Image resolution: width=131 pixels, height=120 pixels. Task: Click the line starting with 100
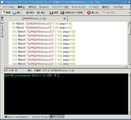44,32
